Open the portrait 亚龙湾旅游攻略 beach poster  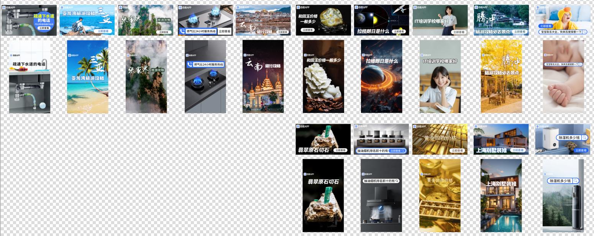(x=88, y=77)
